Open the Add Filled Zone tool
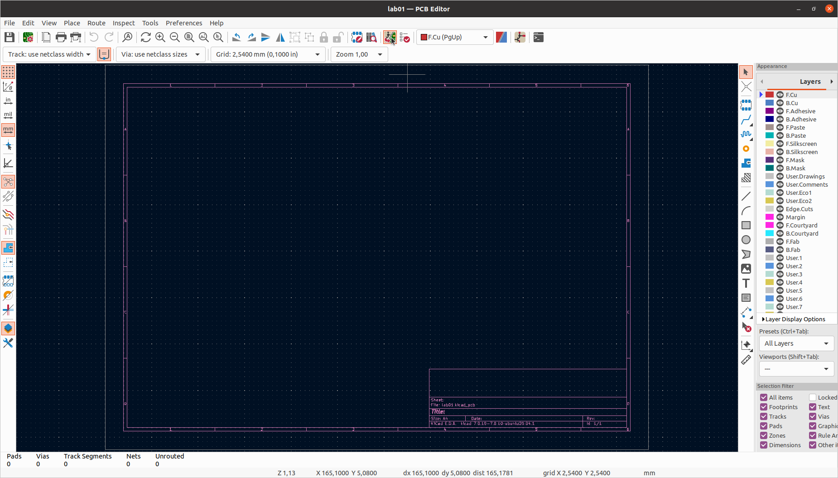Screen dimensions: 838x478 [x=746, y=164]
